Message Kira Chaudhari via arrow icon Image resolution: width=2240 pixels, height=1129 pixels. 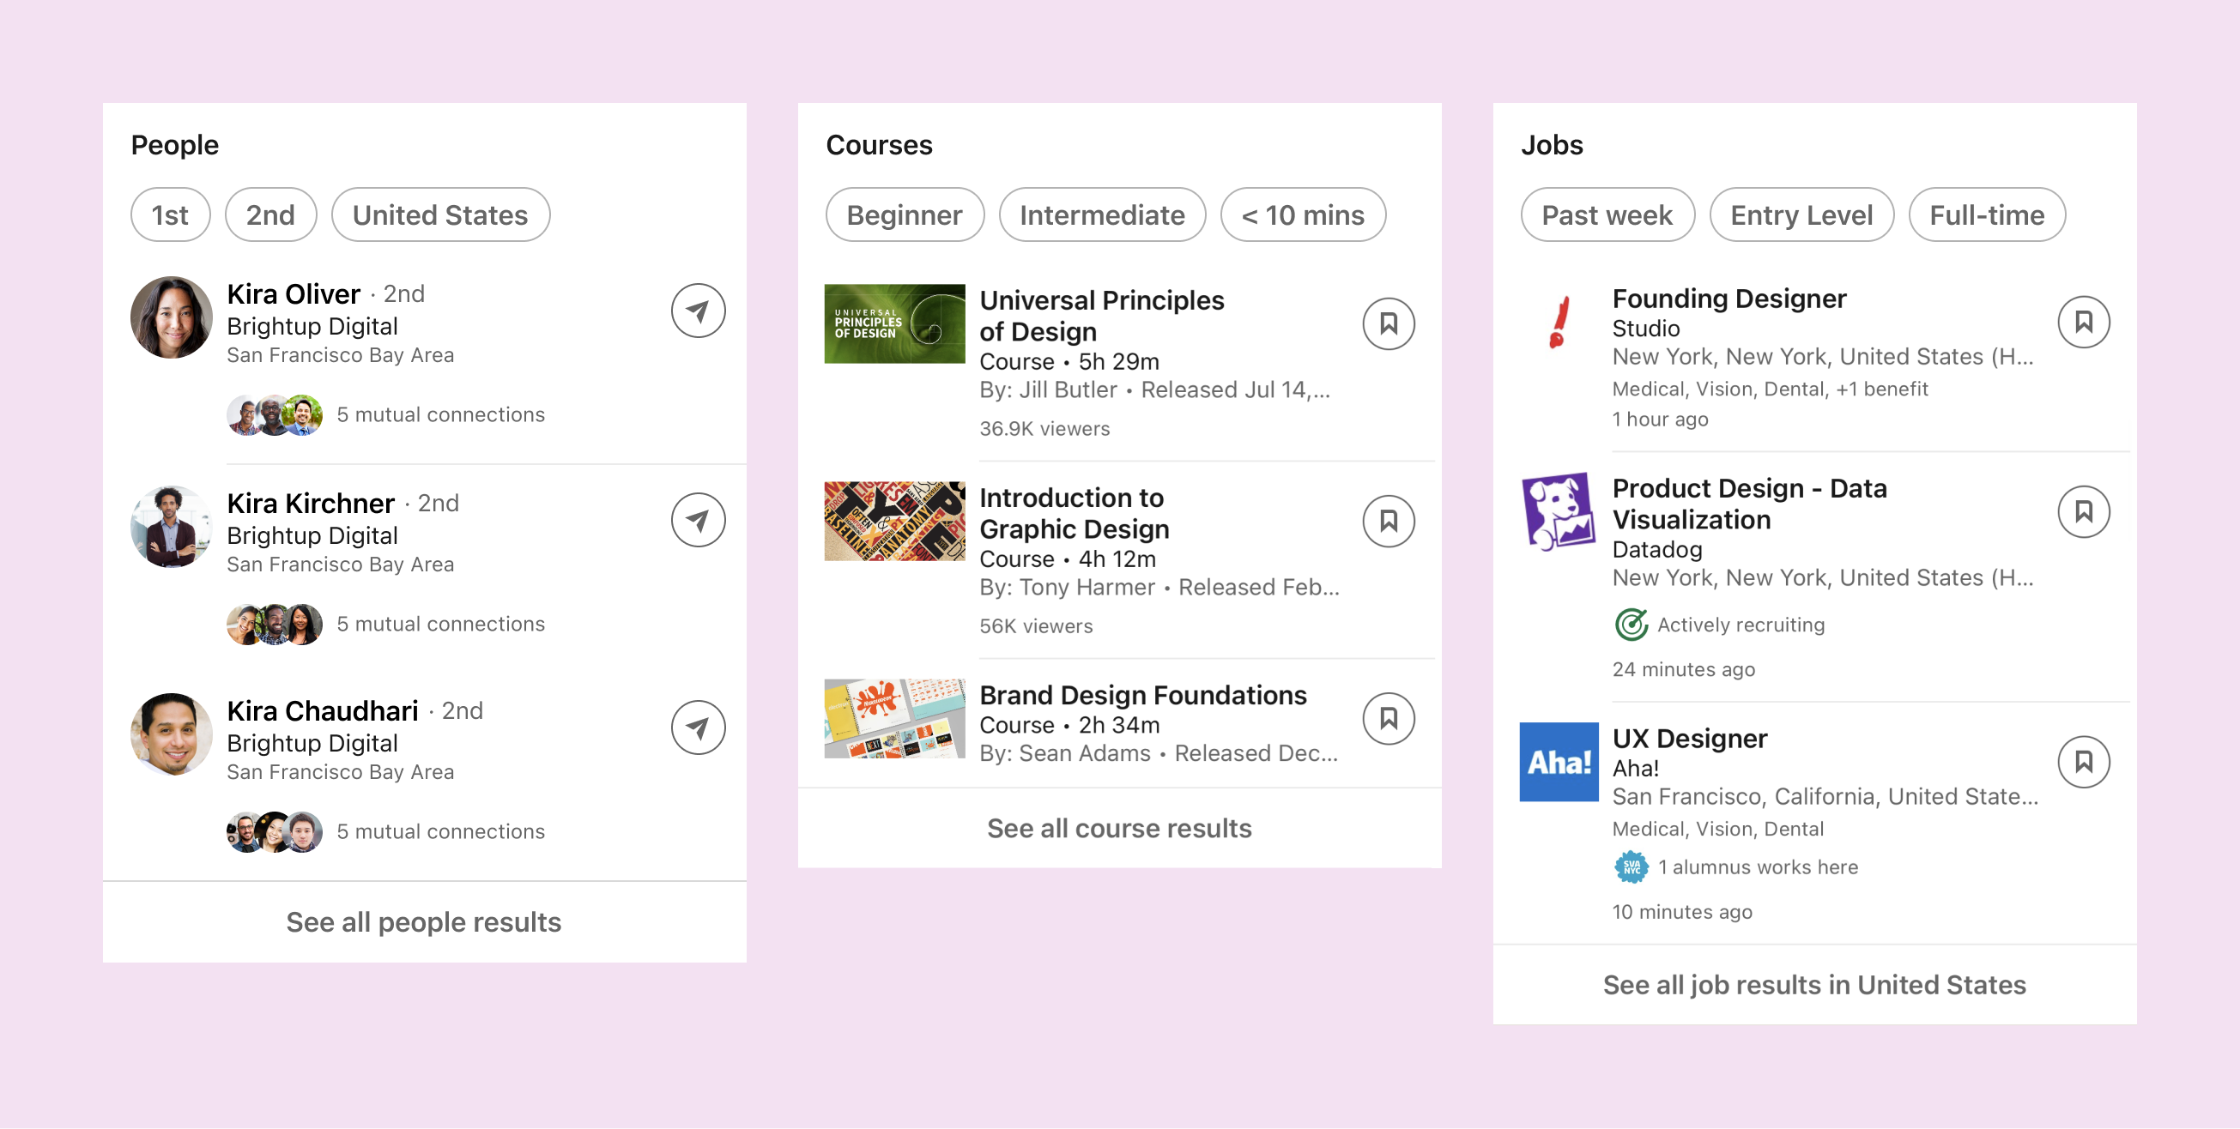tap(698, 728)
